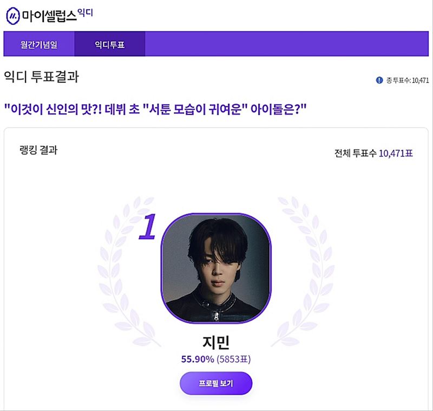The width and height of the screenshot is (433, 411).
Task: Click the small 익디 label beside the logo
Action: 86,12
